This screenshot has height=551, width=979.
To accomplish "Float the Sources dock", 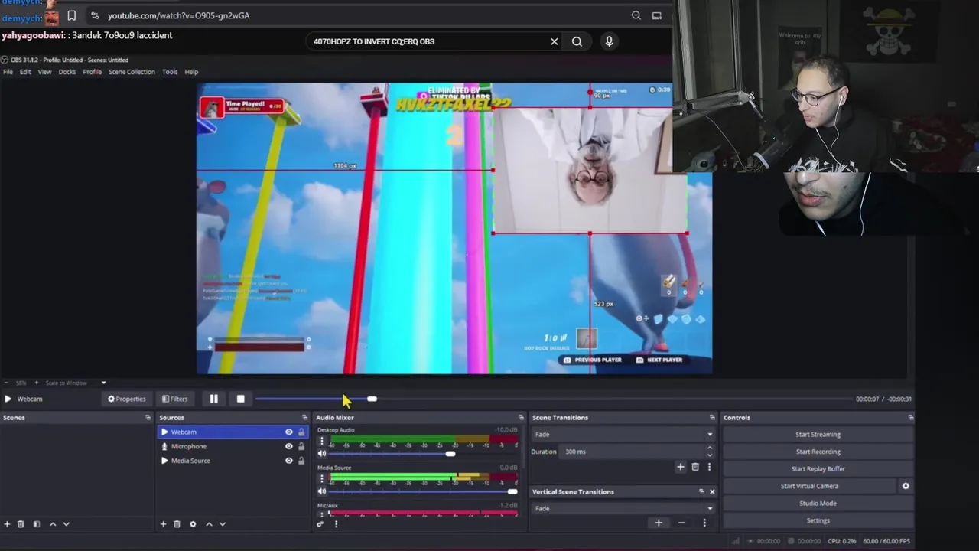I will 304,418.
